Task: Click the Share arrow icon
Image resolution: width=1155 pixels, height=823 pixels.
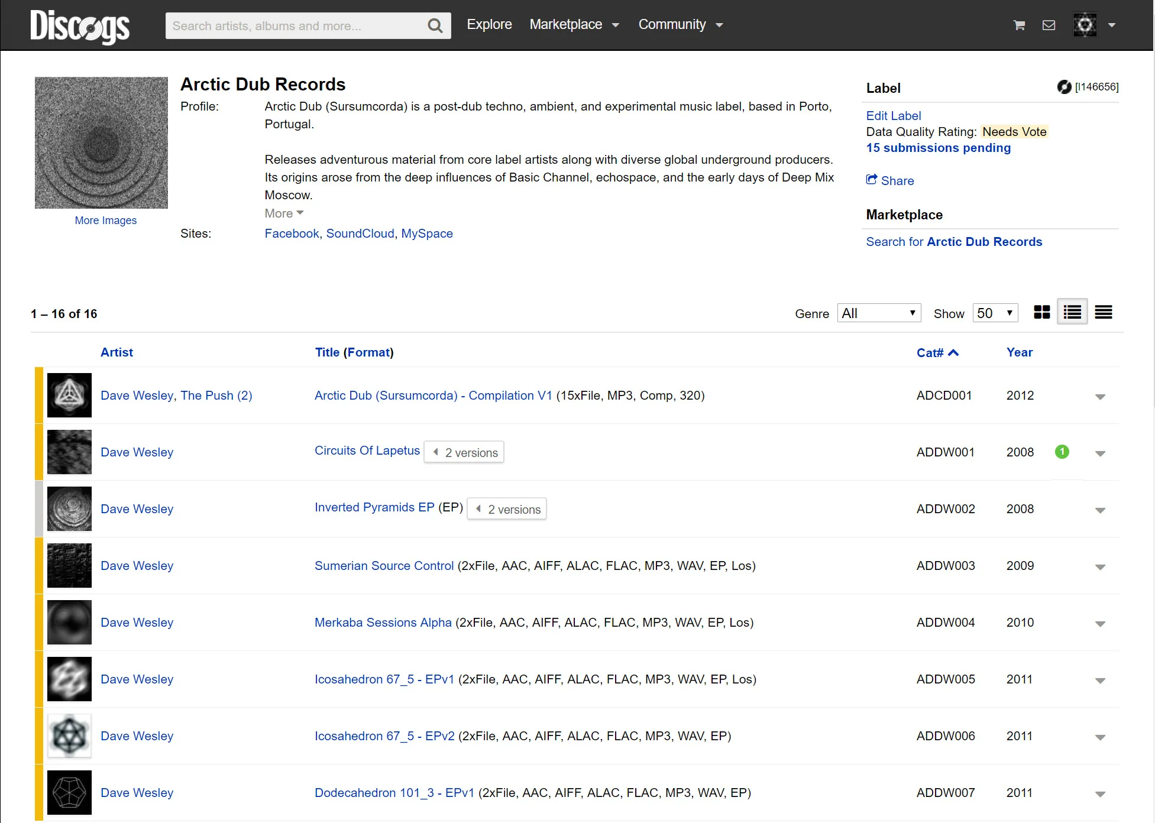Action: [x=872, y=180]
